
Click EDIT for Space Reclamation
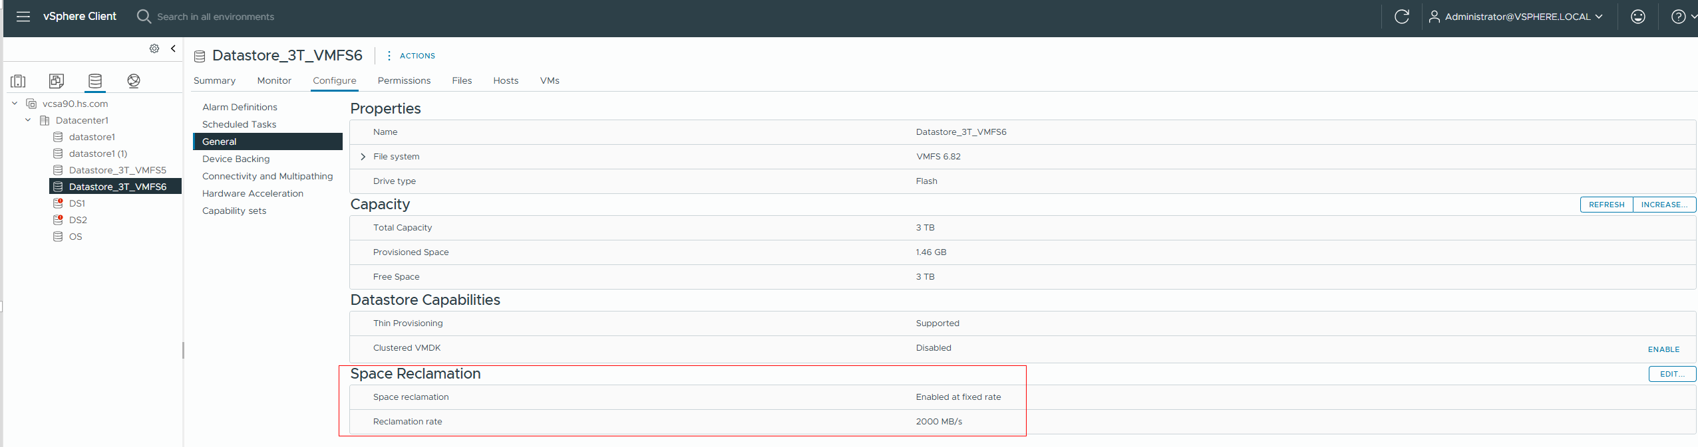[x=1672, y=374]
